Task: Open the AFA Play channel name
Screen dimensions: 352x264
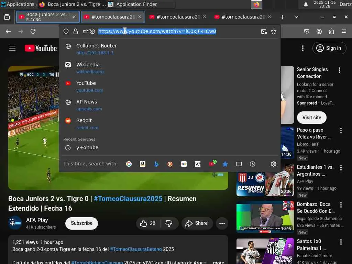Action: [x=37, y=220]
